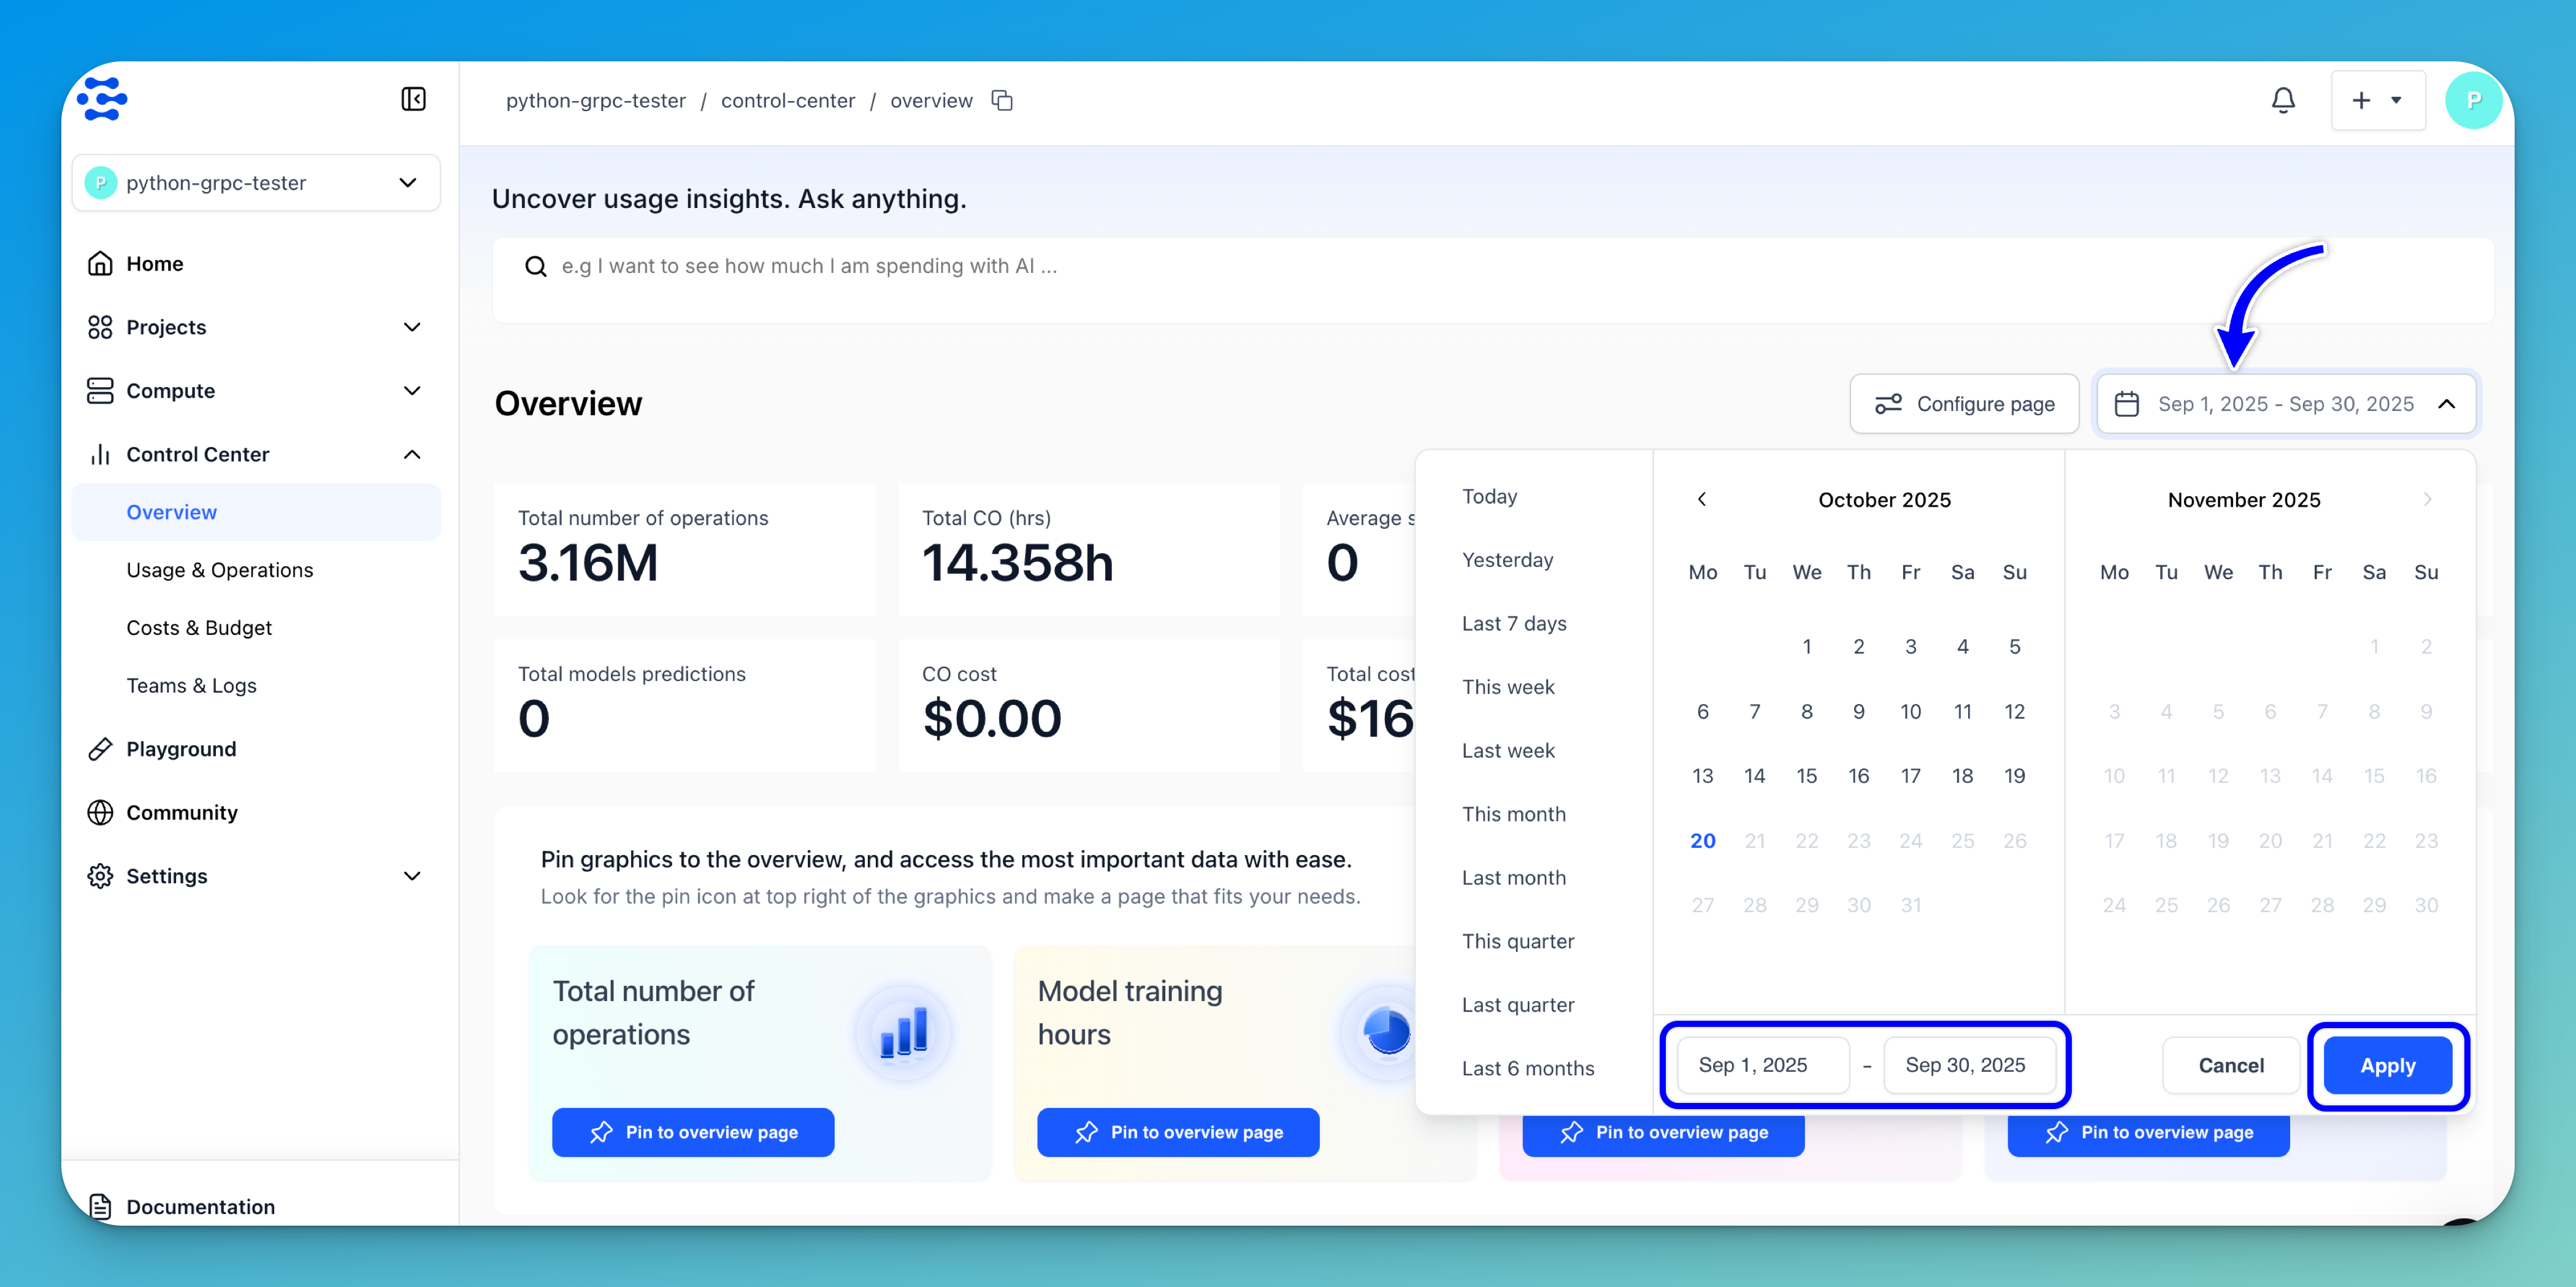The height and width of the screenshot is (1287, 2576).
Task: Click the Configure page button
Action: click(x=1964, y=404)
